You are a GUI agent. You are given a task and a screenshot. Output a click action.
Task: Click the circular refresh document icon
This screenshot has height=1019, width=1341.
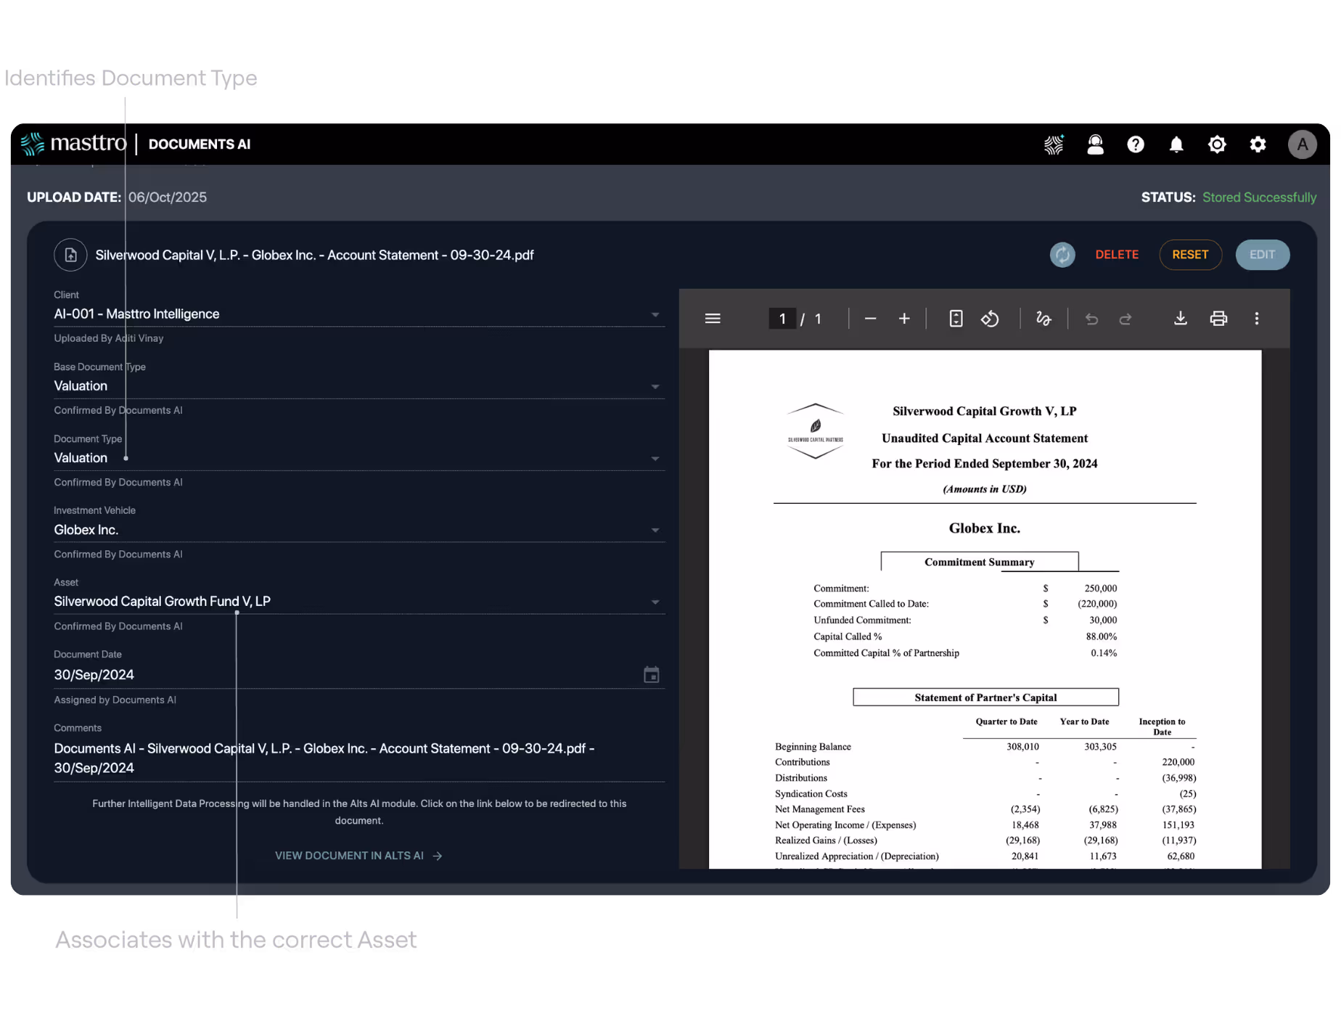tap(1062, 255)
